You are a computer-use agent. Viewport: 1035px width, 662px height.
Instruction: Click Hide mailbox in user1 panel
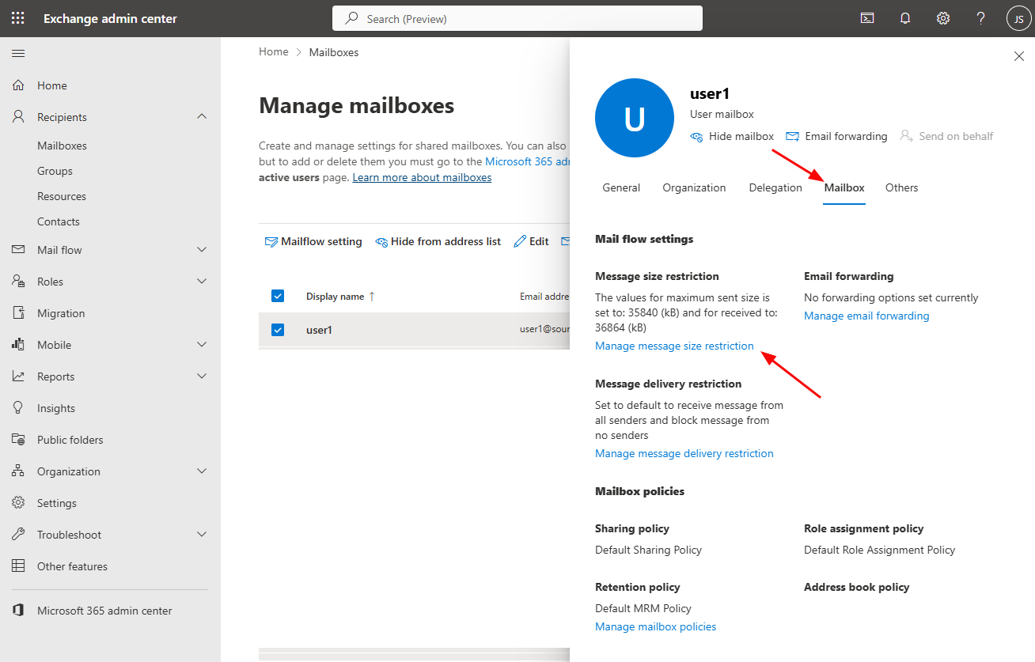[732, 136]
